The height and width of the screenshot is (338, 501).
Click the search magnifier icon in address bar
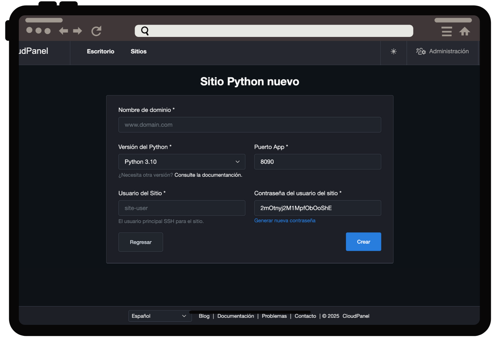click(x=145, y=31)
